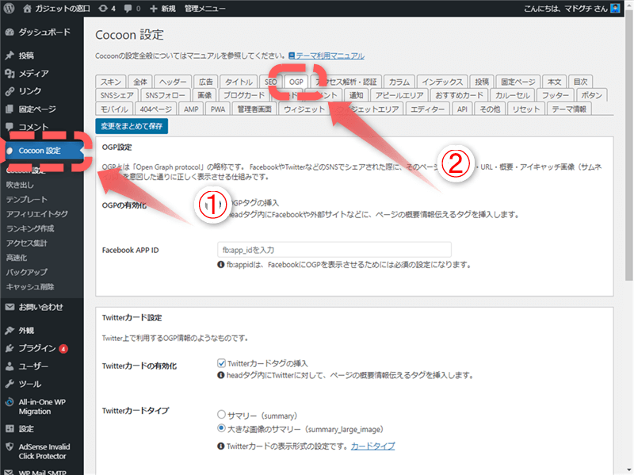The image size is (634, 475).
Task: Switch to the SNSシェア tab
Action: 116,95
